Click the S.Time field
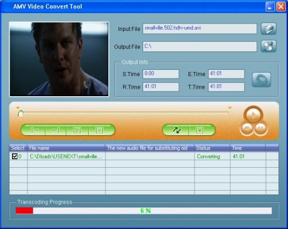This screenshot has width=288, height=229. point(161,74)
